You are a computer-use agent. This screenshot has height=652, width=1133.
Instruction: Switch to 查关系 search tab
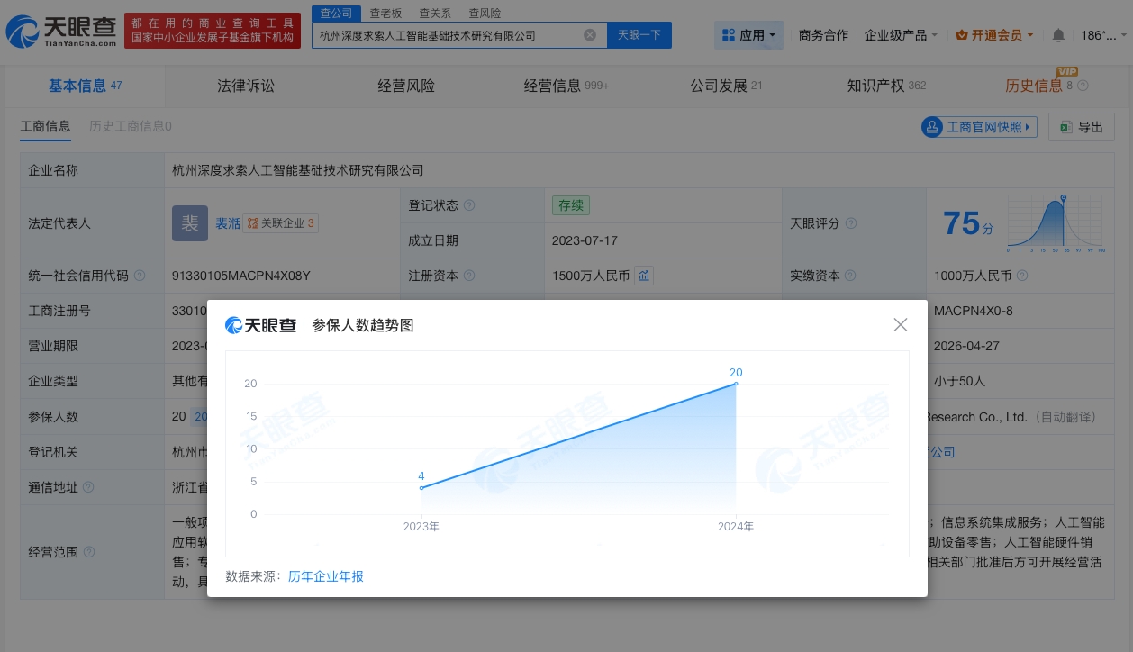click(435, 13)
